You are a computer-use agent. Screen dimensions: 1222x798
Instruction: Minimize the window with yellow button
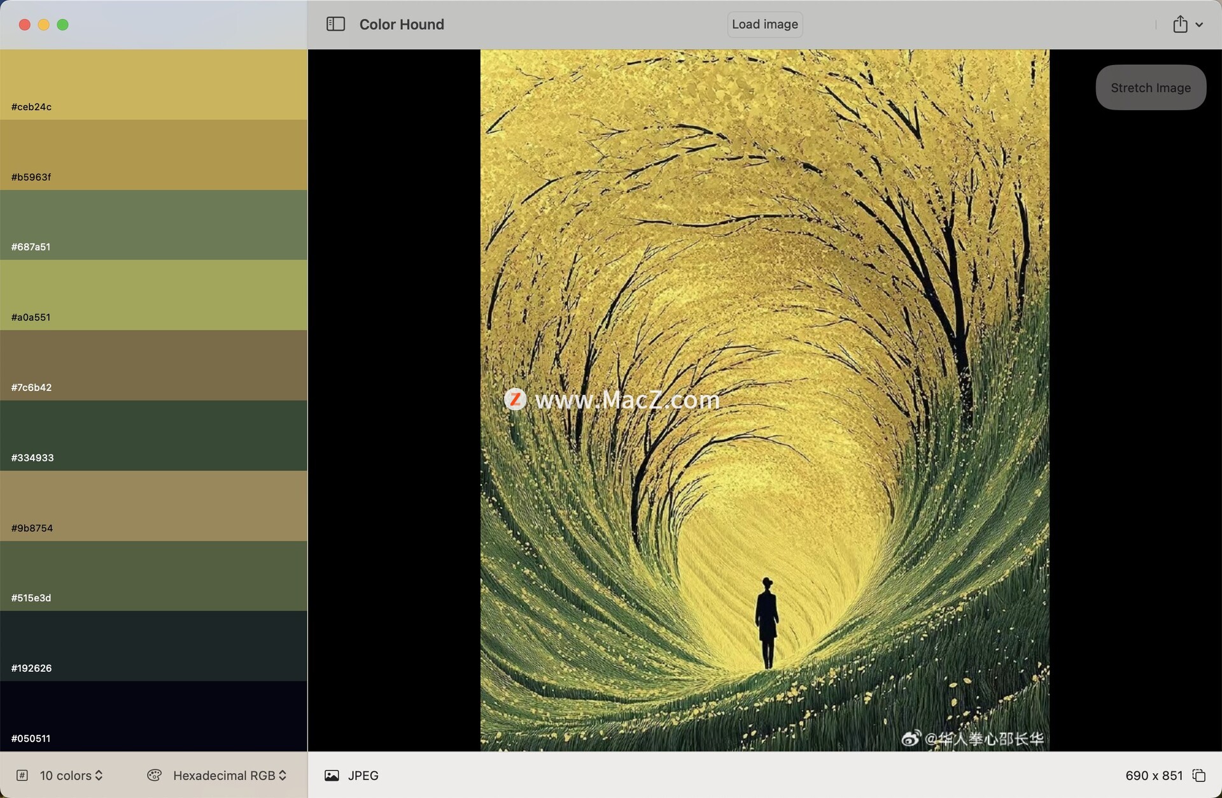pos(44,24)
